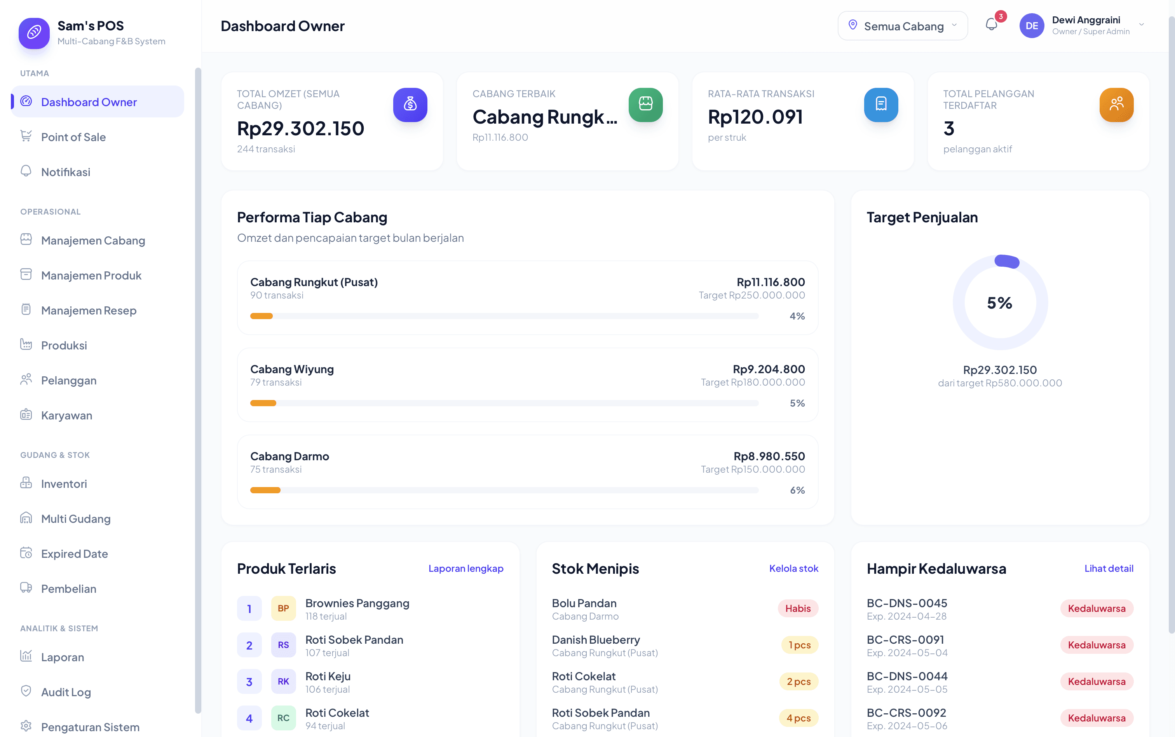Click the Cabang Rungkut (Pusat) progress bar
Image resolution: width=1175 pixels, height=737 pixels.
point(504,316)
